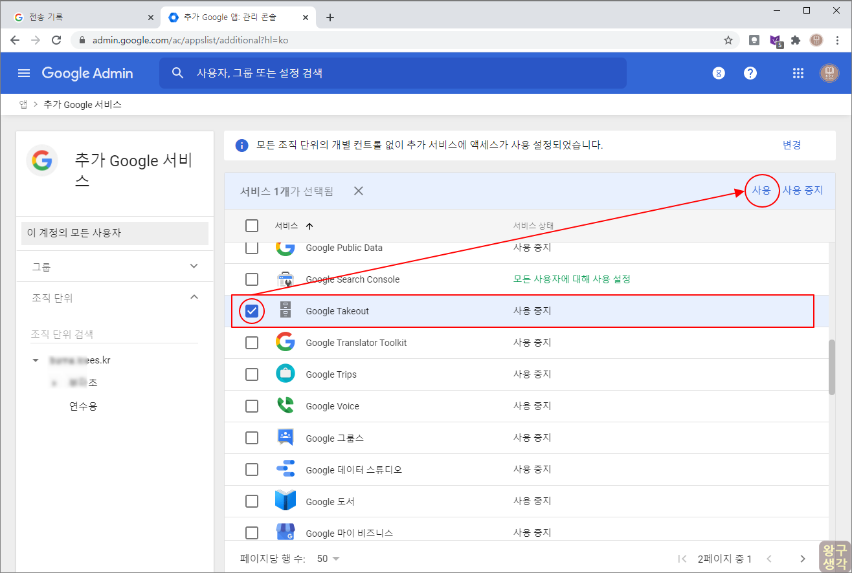Screen dimensions: 852x573
Task: Click 모든 사용자에 대해 사용 설정 status
Action: pyautogui.click(x=572, y=279)
